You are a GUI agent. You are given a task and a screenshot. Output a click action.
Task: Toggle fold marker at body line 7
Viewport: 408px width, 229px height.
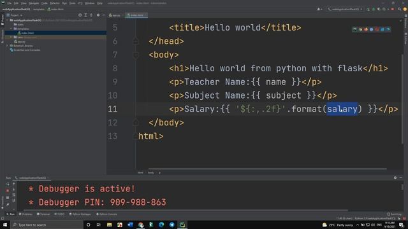[x=136, y=55]
